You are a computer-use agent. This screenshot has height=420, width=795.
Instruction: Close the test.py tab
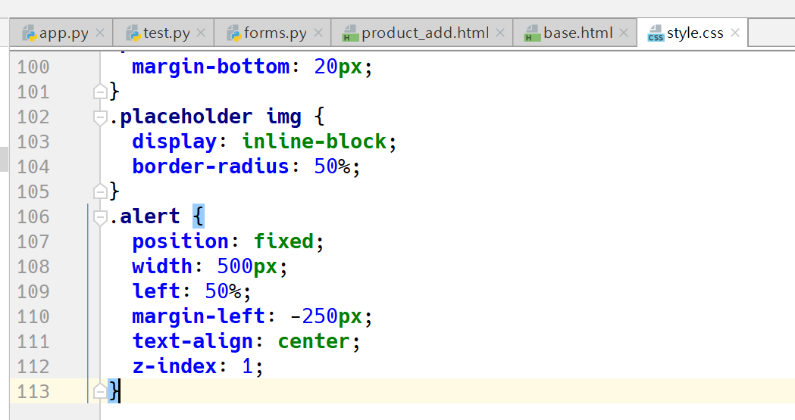(x=201, y=33)
